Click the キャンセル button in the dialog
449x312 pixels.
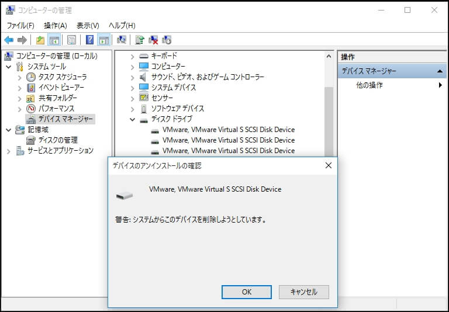(x=304, y=292)
